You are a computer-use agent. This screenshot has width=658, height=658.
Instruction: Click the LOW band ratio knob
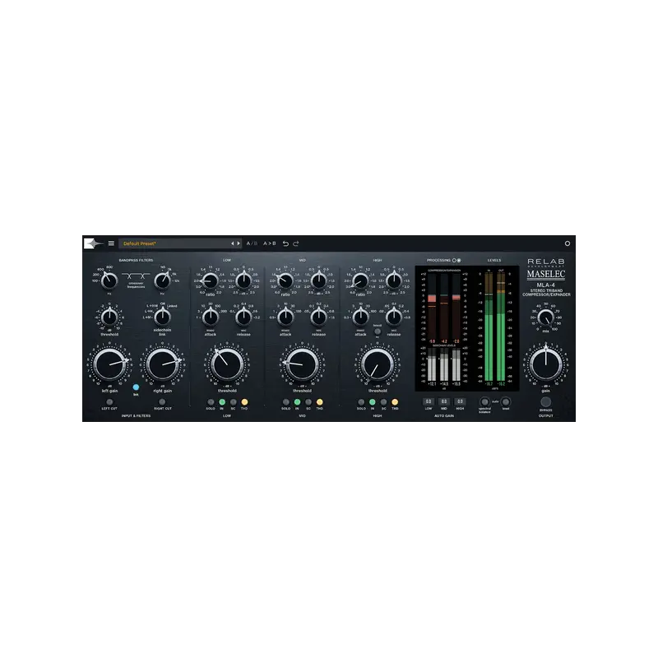(x=211, y=280)
